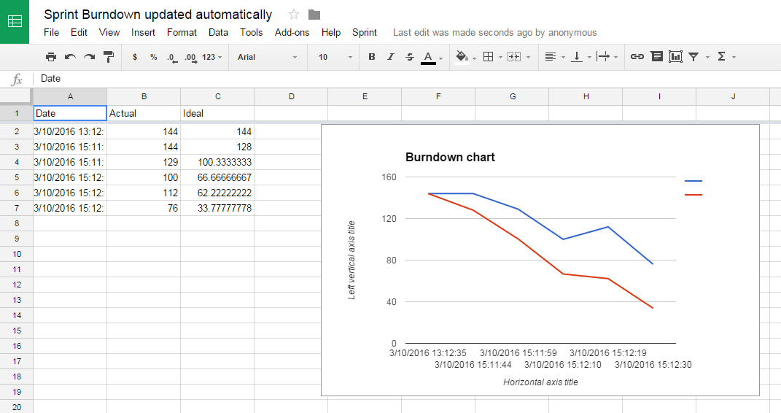Expand the filter views dropdown arrow
The height and width of the screenshot is (413, 781).
tap(707, 58)
